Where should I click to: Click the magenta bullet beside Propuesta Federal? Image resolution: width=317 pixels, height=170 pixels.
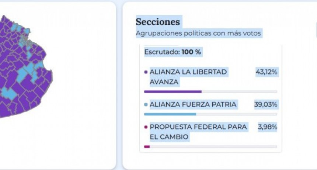pos(146,127)
